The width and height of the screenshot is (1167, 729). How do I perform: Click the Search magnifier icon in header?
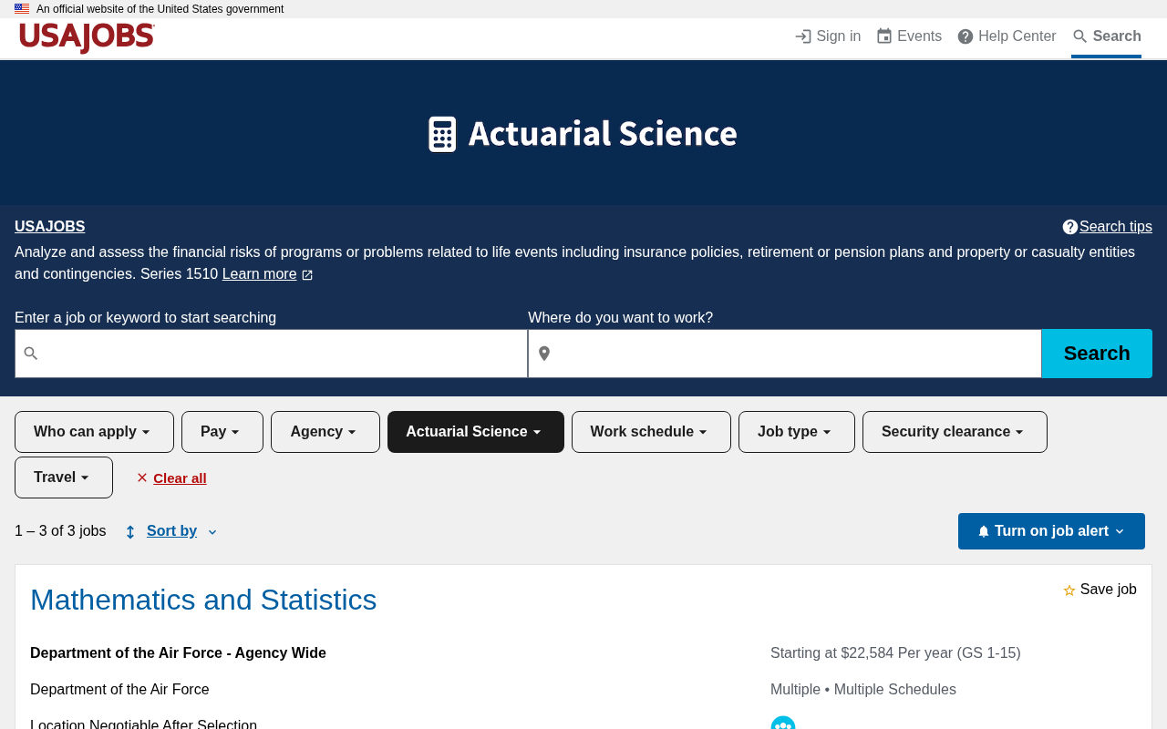(1080, 36)
